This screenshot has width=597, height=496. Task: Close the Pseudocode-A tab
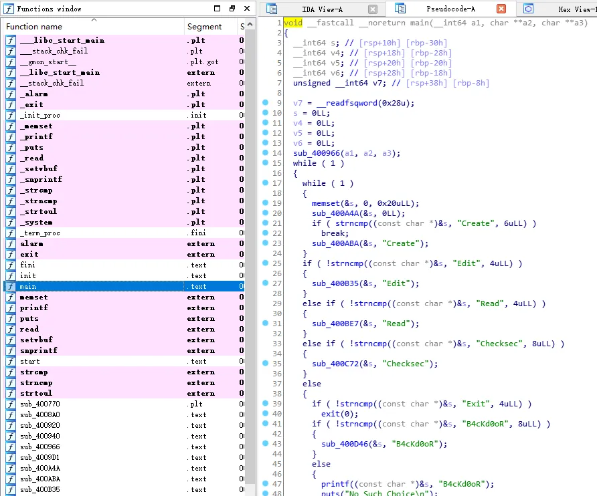coord(501,9)
